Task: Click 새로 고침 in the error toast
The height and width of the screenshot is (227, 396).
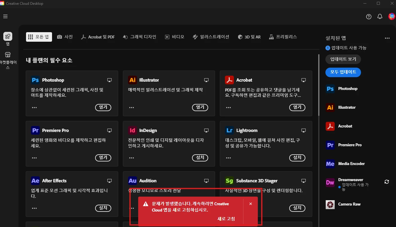Action: tap(226, 219)
